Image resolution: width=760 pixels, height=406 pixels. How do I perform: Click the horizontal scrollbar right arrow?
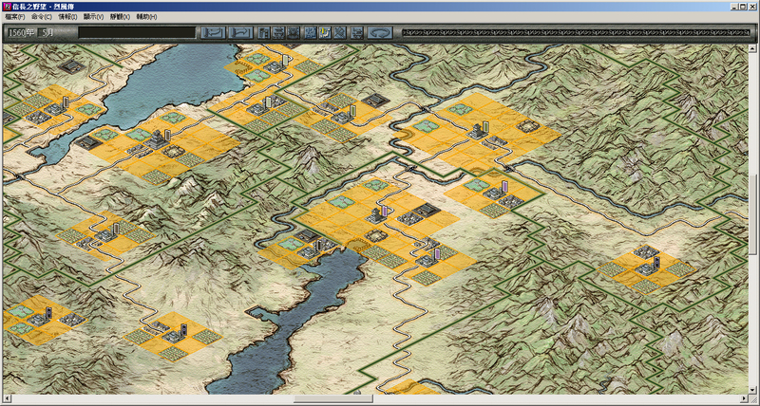[x=744, y=398]
